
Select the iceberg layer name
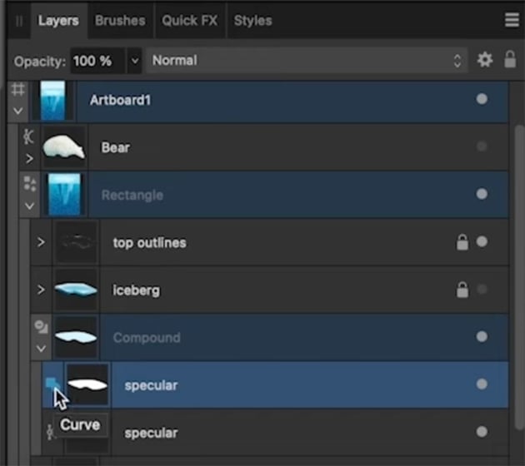pos(136,290)
